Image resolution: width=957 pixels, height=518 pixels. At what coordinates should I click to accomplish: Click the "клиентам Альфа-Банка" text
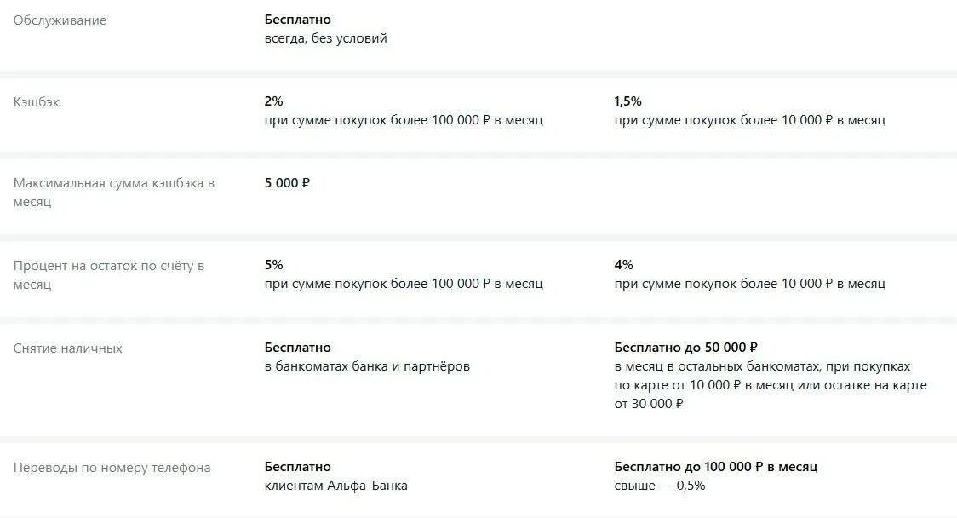point(335,486)
